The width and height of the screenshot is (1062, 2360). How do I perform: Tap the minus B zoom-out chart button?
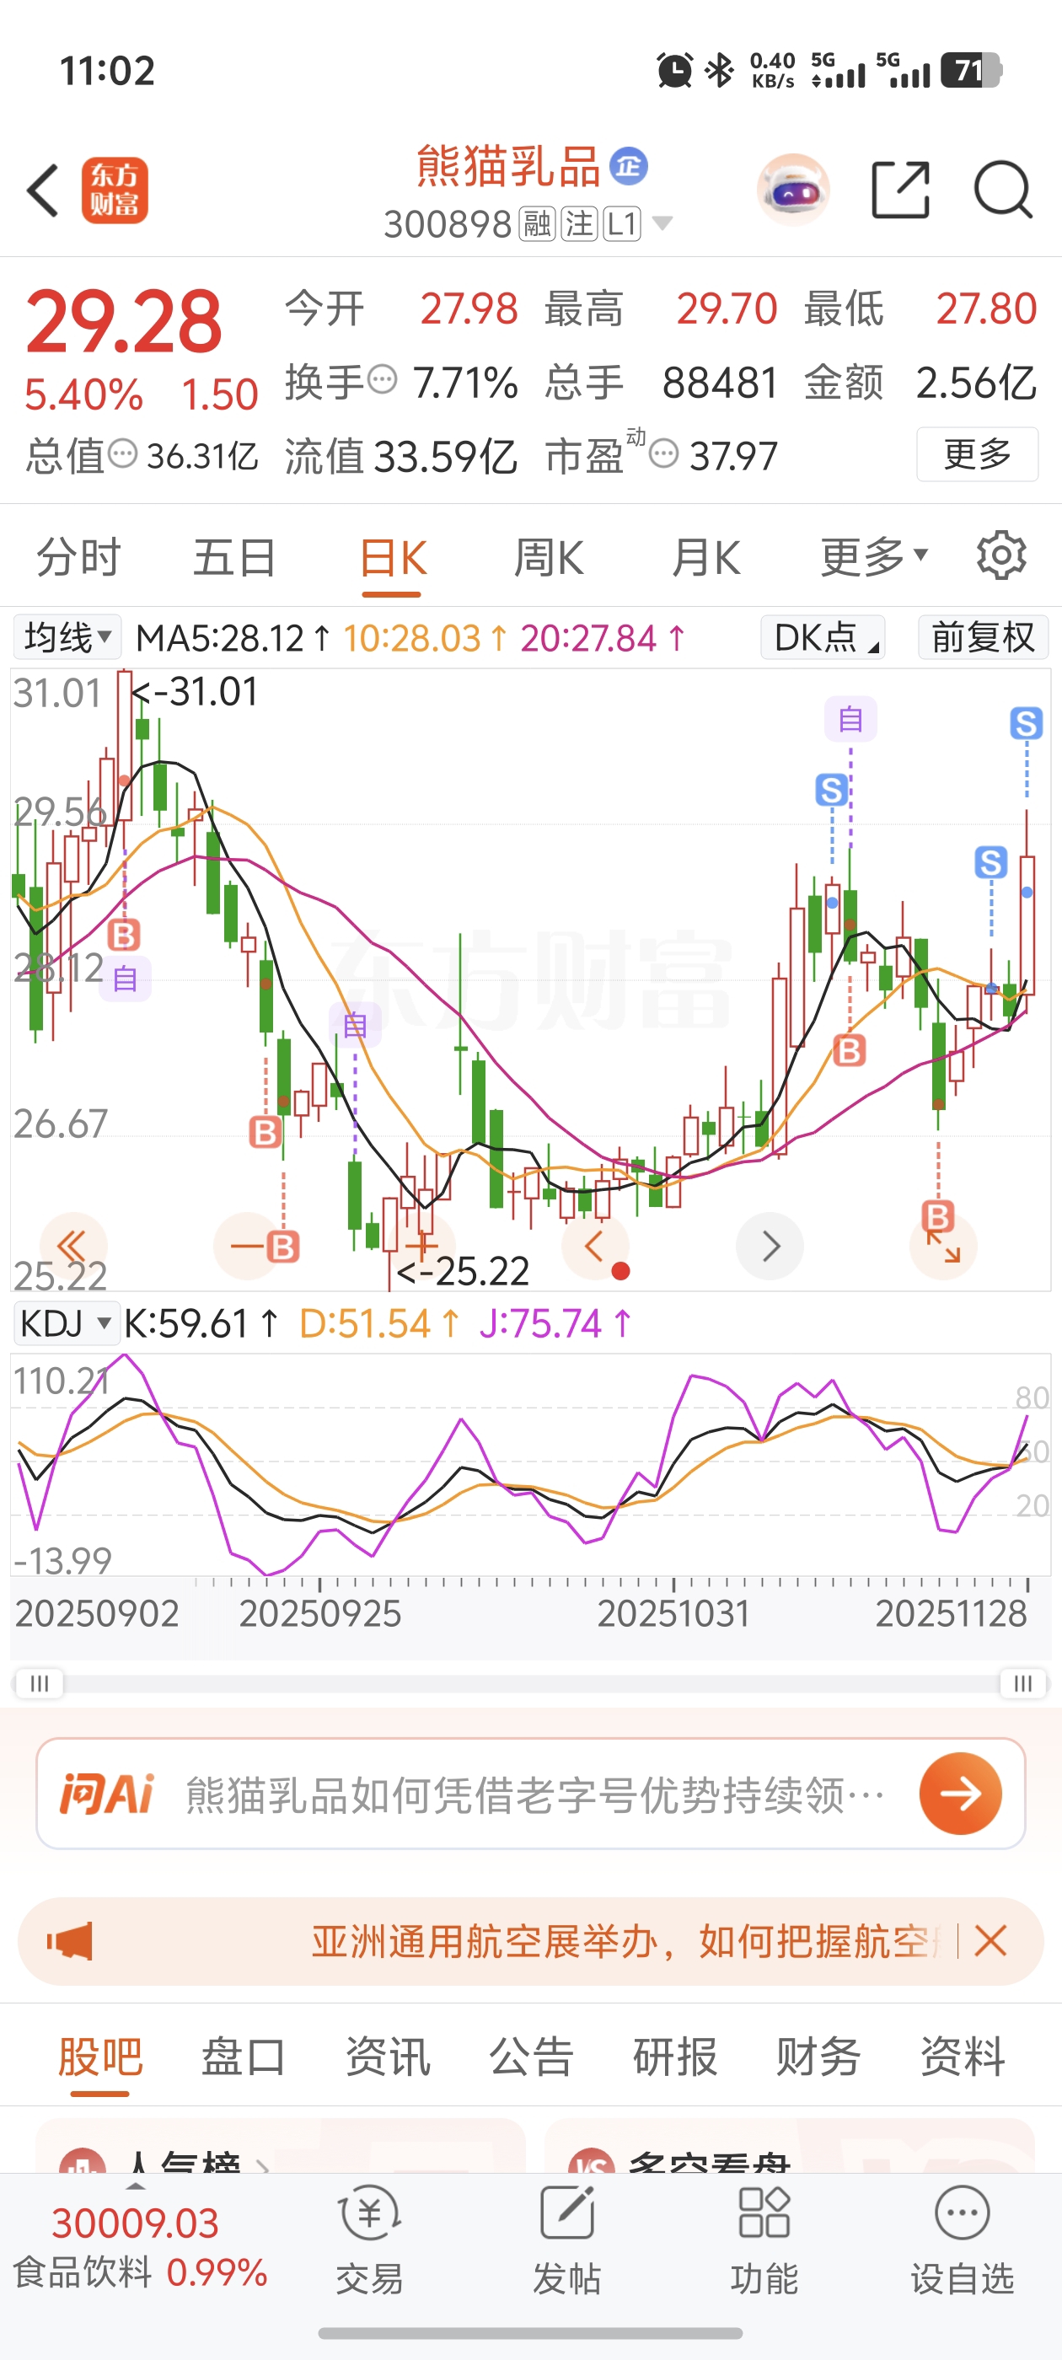(x=248, y=1246)
